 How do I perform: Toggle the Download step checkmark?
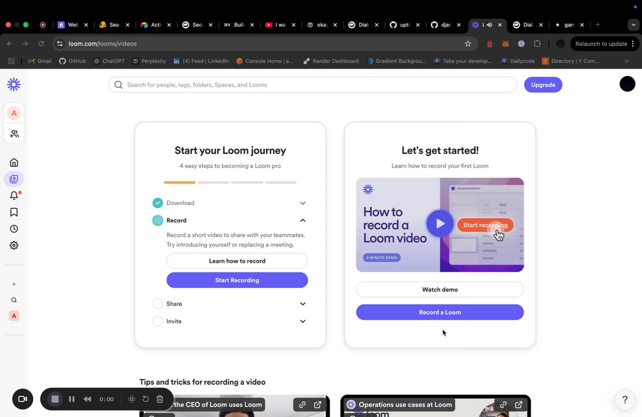[157, 203]
